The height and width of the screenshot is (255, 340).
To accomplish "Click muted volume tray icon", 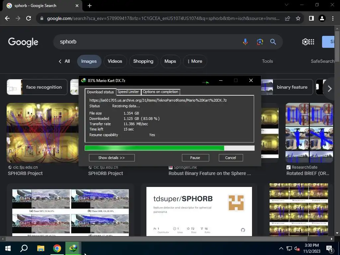I will tap(297, 248).
